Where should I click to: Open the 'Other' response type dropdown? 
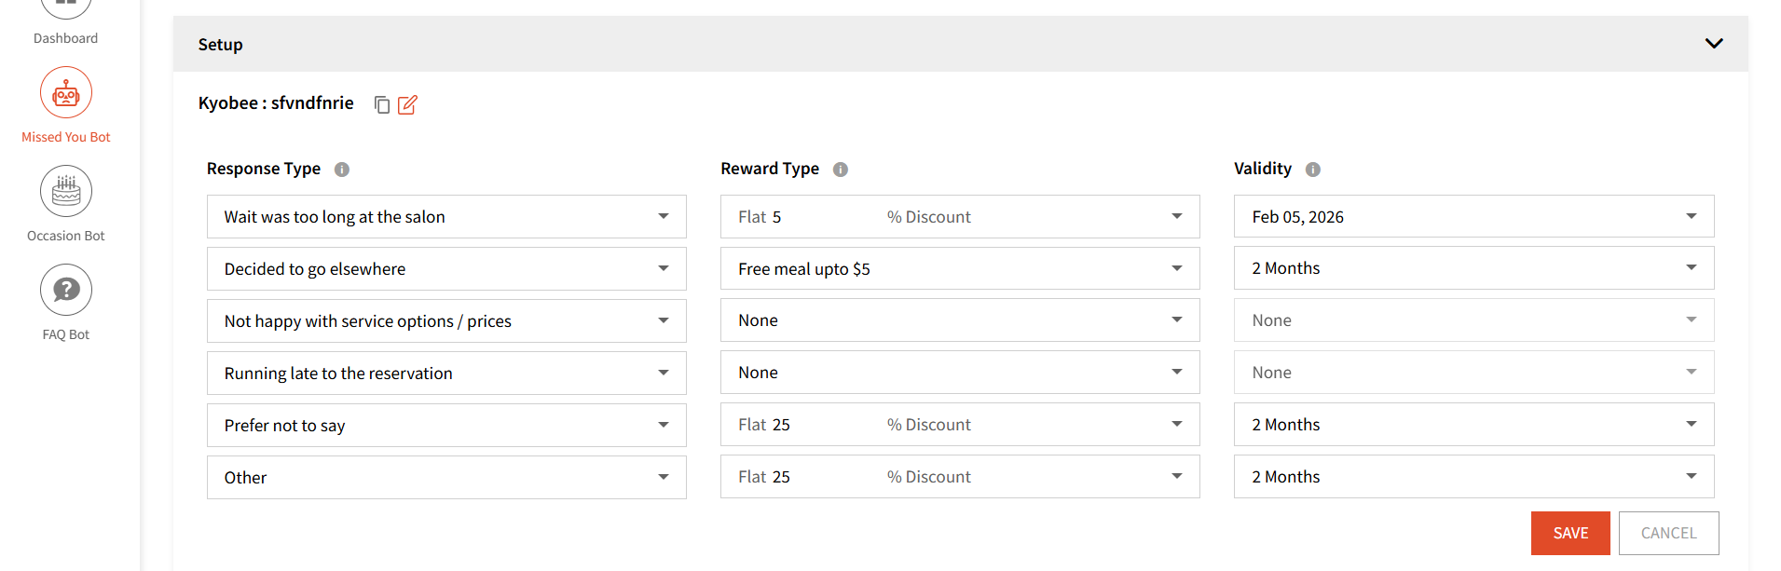point(446,477)
